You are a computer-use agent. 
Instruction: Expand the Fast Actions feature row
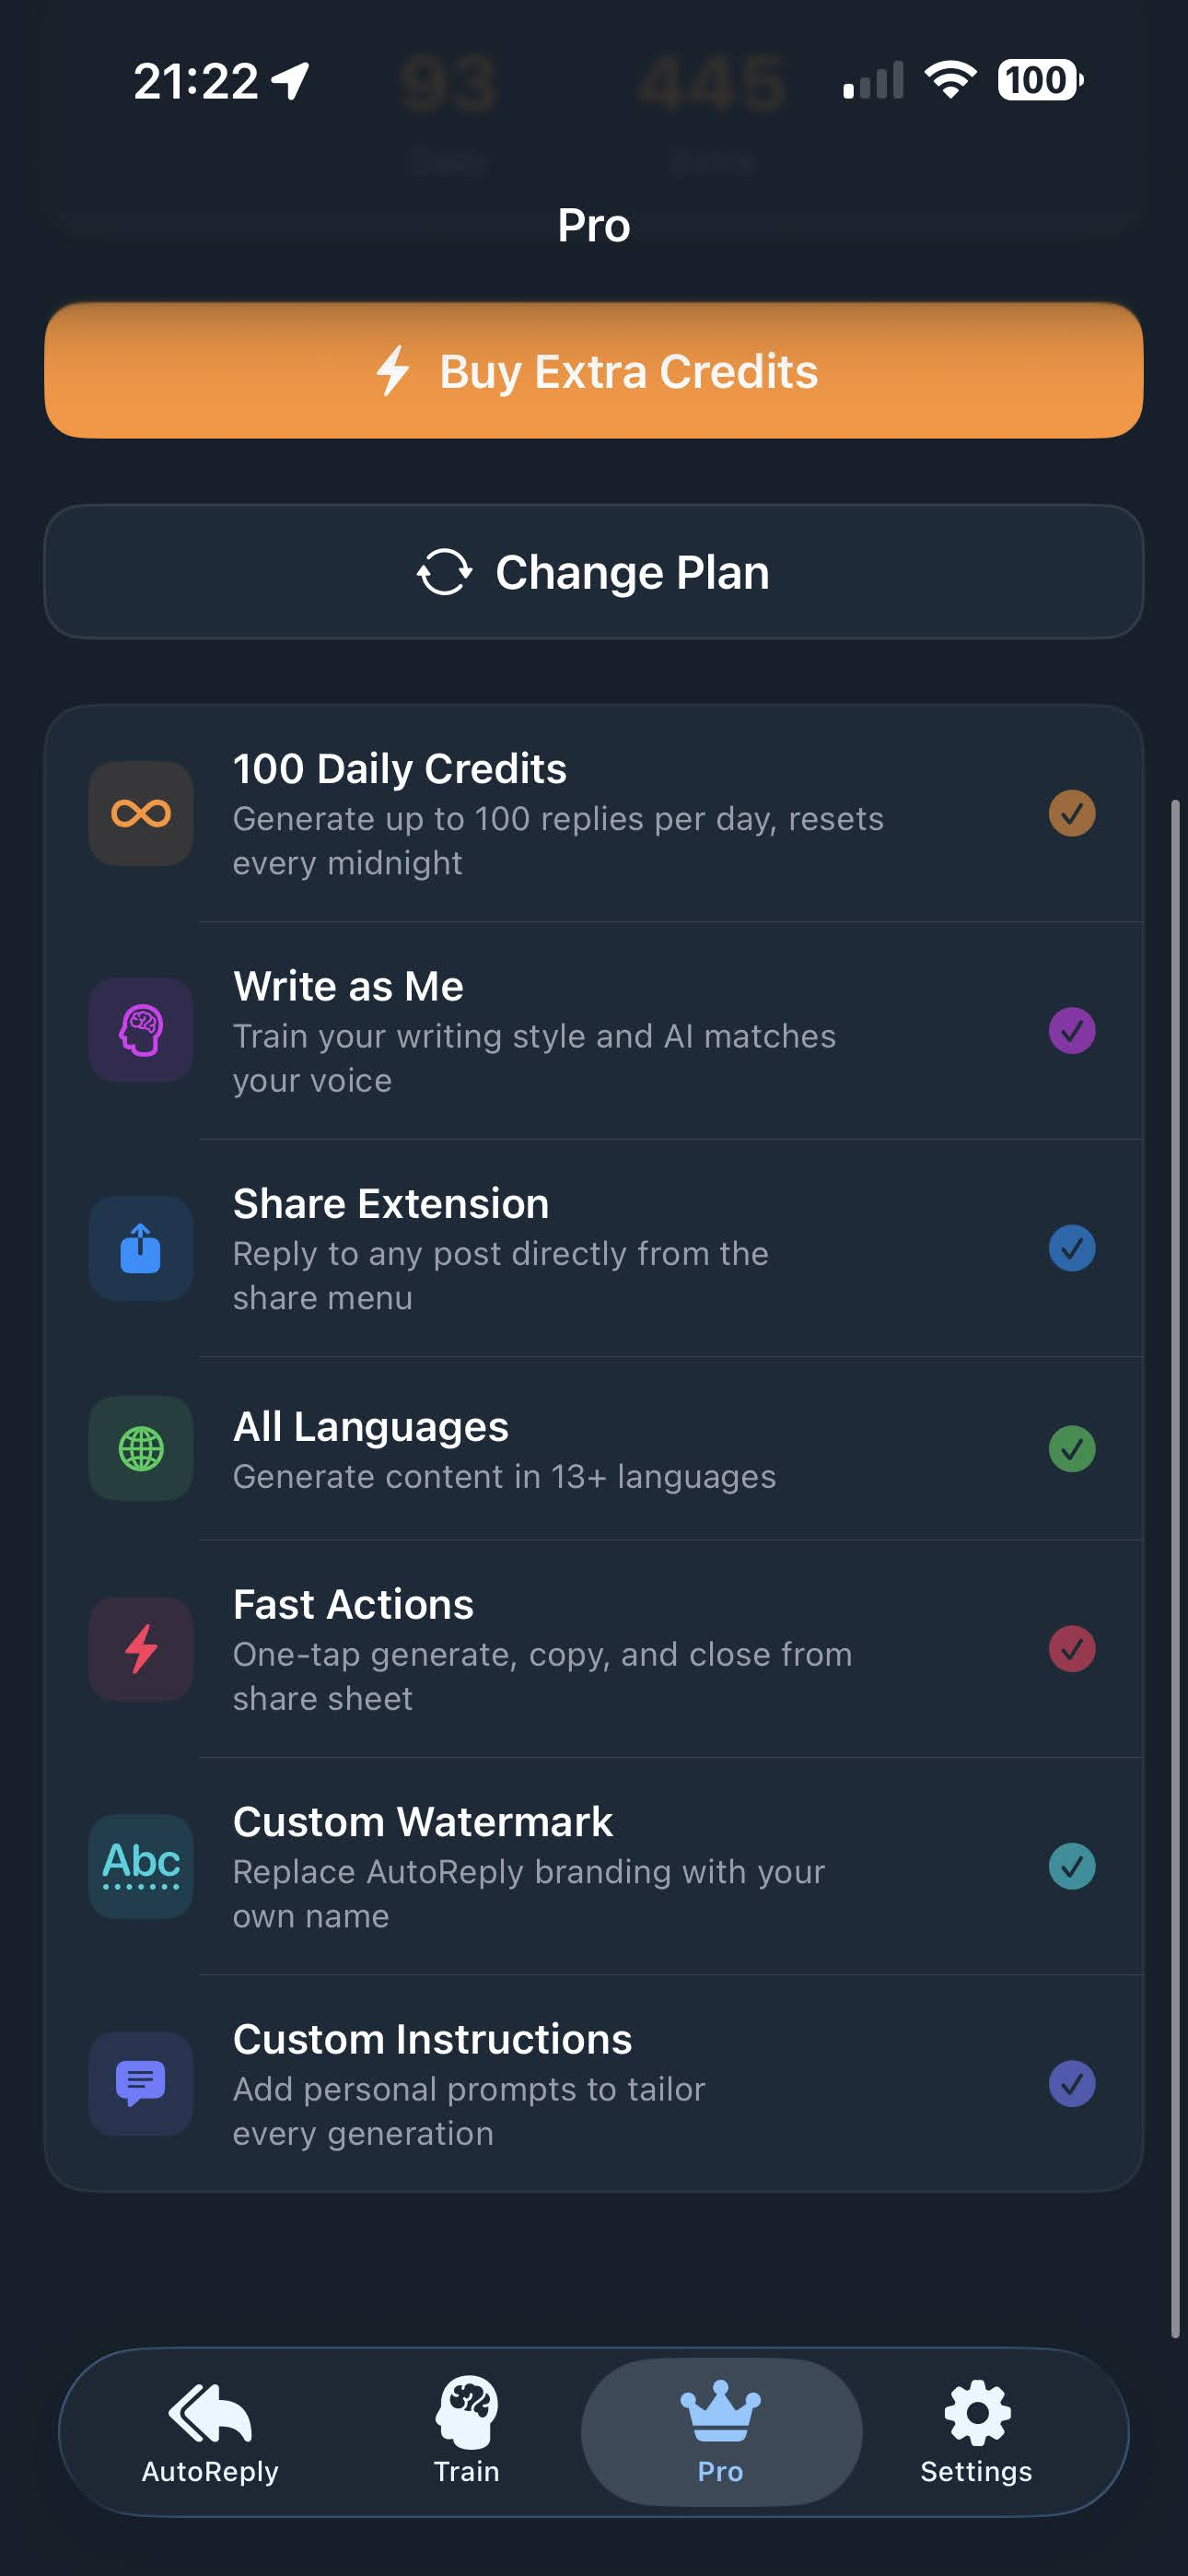pyautogui.click(x=594, y=1650)
